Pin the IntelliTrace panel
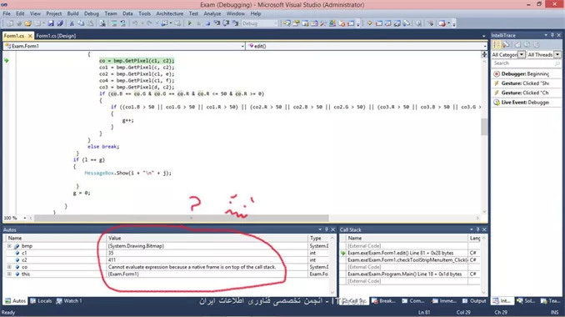 click(x=552, y=35)
